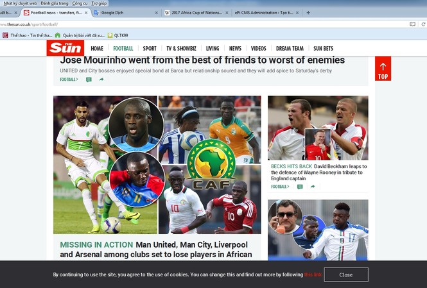Close the Google Dịch tab
427x288 pixels.
pyautogui.click(x=156, y=13)
